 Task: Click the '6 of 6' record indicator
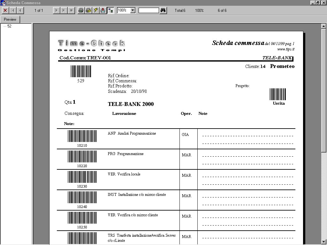click(222, 11)
